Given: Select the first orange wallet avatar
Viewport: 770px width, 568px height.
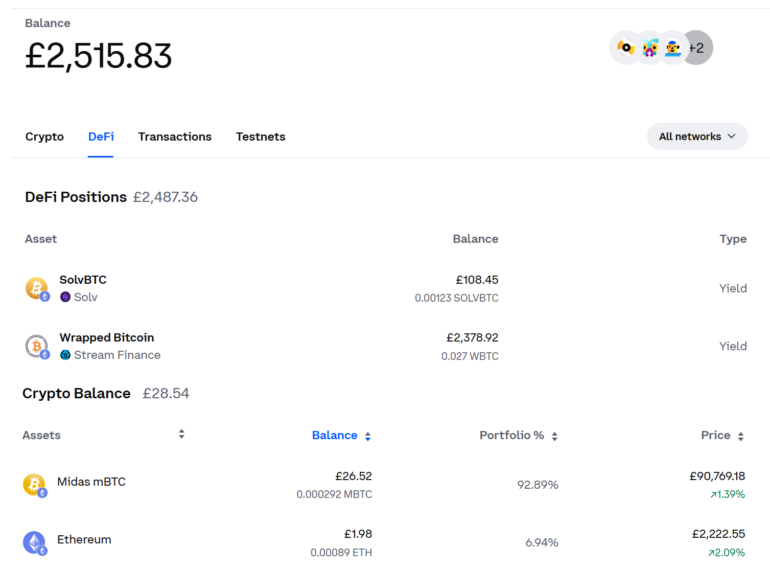Looking at the screenshot, I should (x=626, y=48).
